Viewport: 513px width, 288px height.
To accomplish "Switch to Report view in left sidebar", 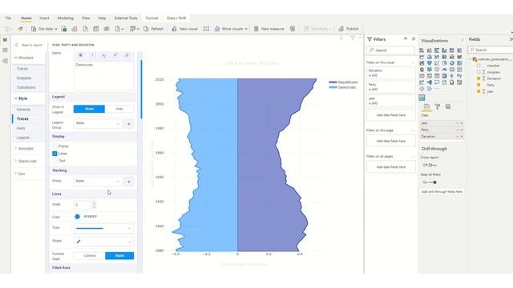I will pos(5,39).
